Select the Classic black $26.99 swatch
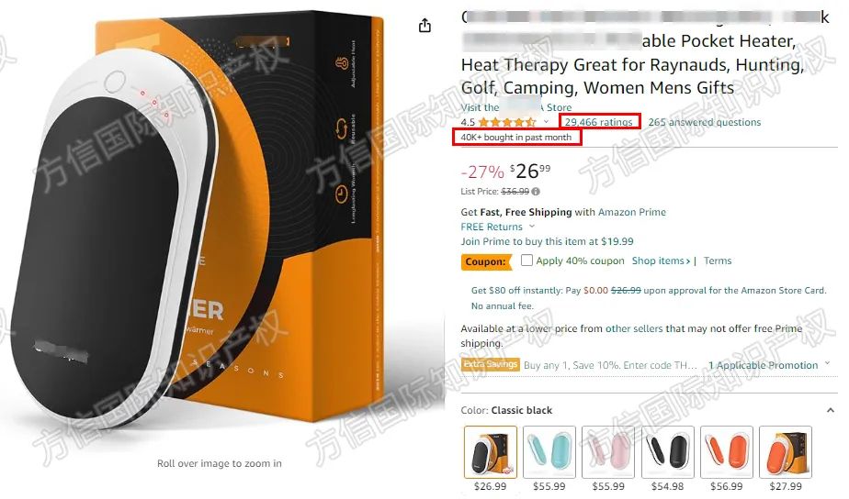This screenshot has width=849, height=499. pyautogui.click(x=491, y=459)
